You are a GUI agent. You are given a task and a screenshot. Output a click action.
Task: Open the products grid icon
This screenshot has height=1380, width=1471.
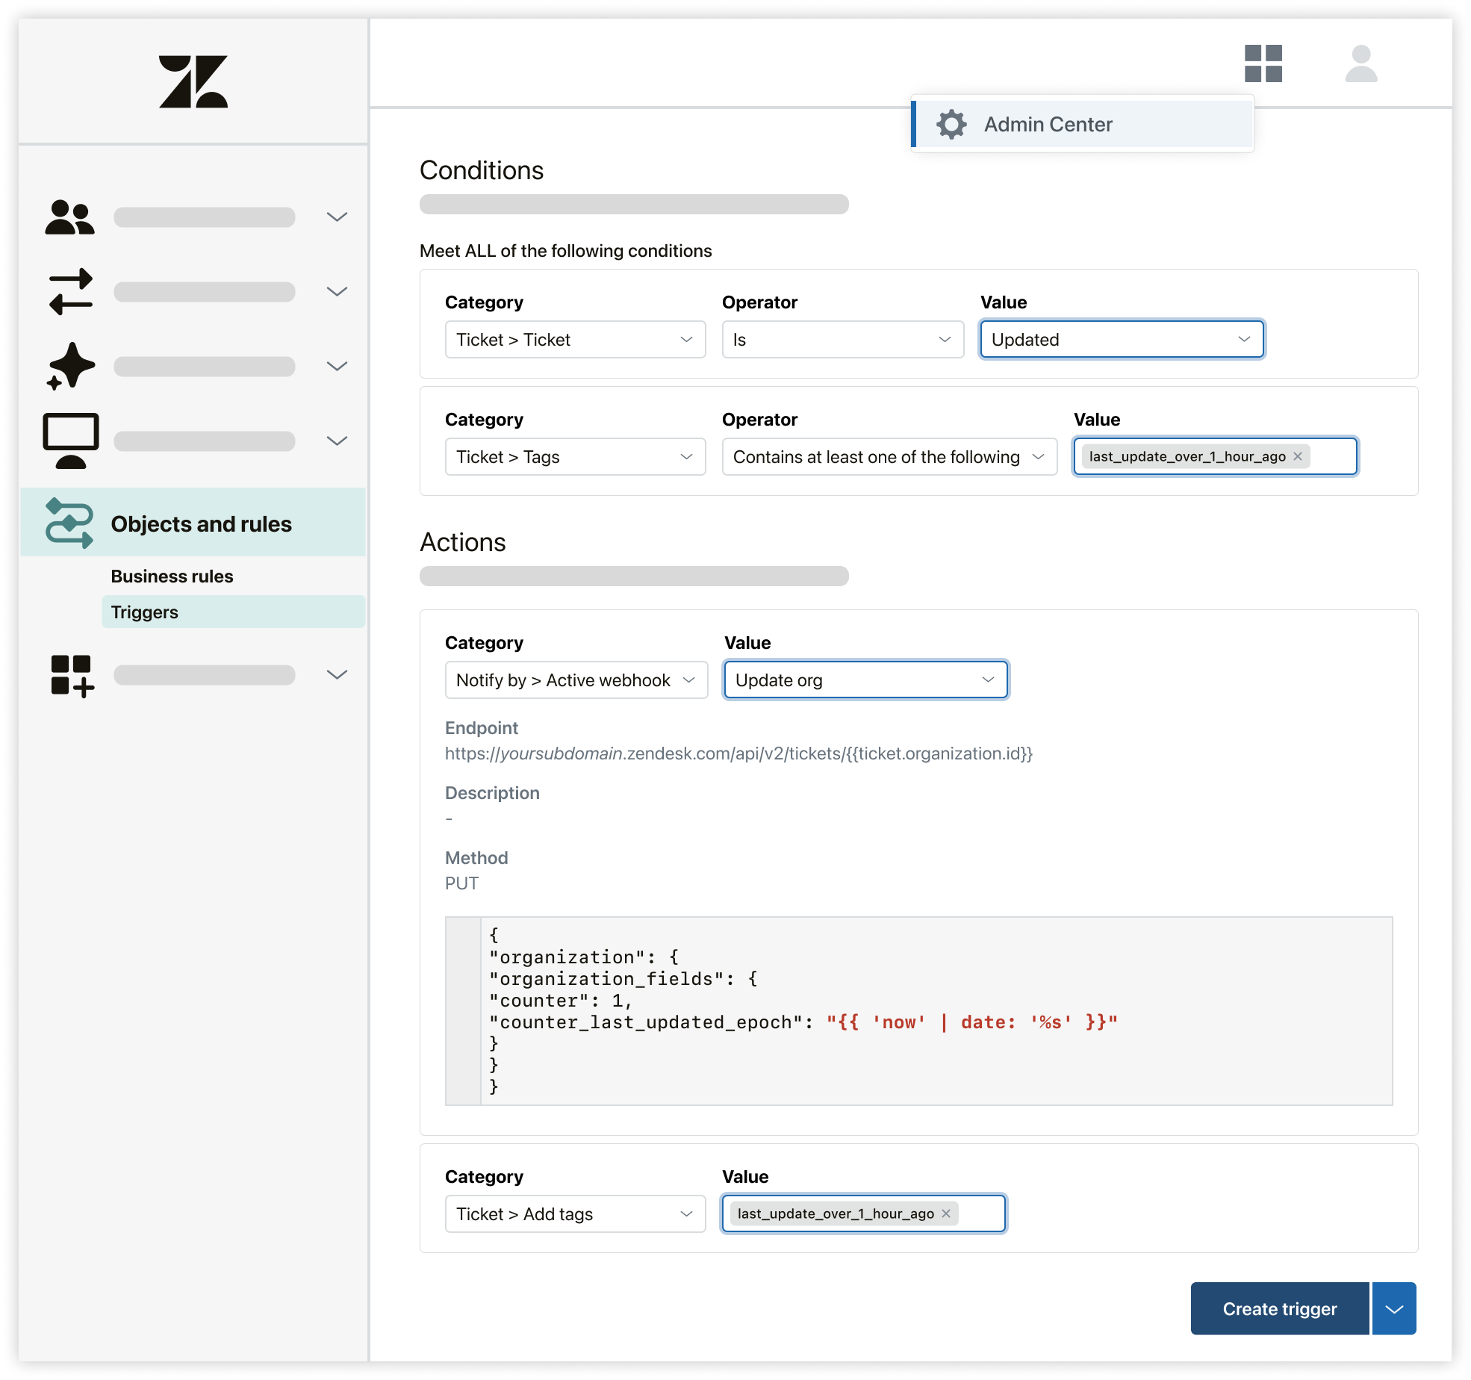point(1263,63)
